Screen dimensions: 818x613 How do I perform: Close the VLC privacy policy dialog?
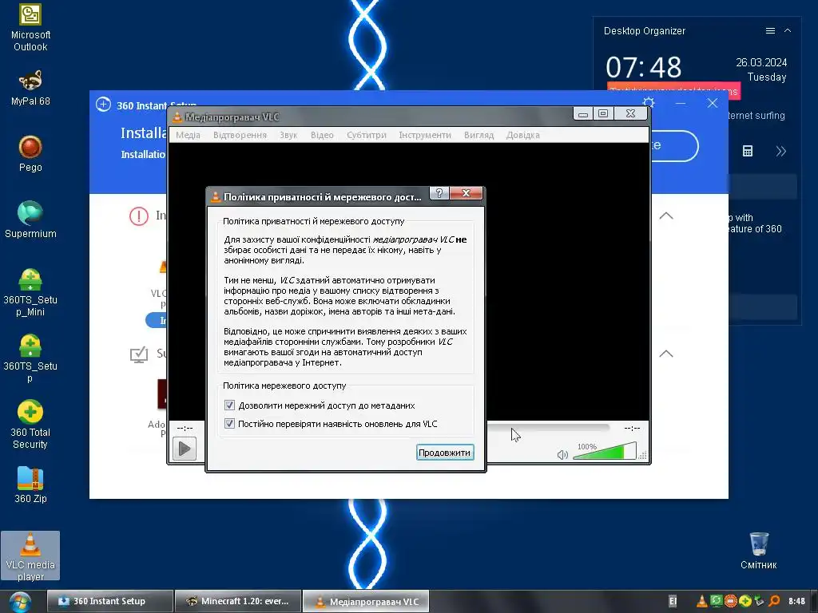(466, 193)
